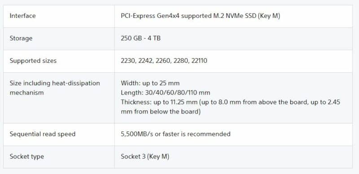This screenshot has width=359, height=174.
Task: Click the Sequential read speed label
Action: click(42, 134)
